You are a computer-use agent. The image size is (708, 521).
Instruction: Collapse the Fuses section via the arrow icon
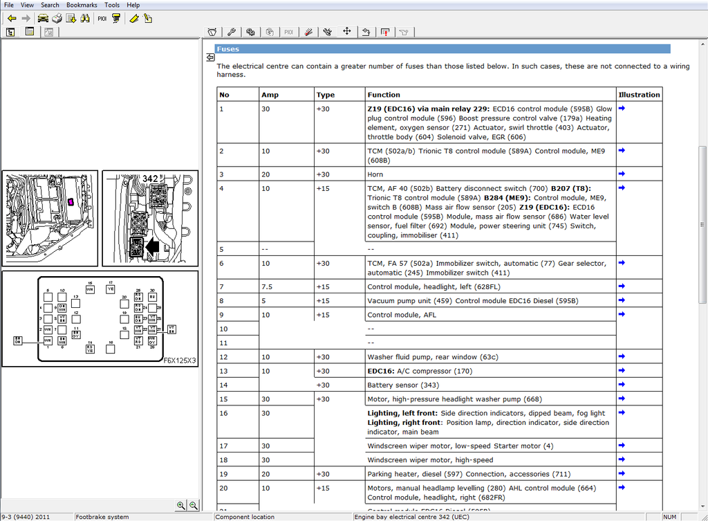tap(210, 58)
